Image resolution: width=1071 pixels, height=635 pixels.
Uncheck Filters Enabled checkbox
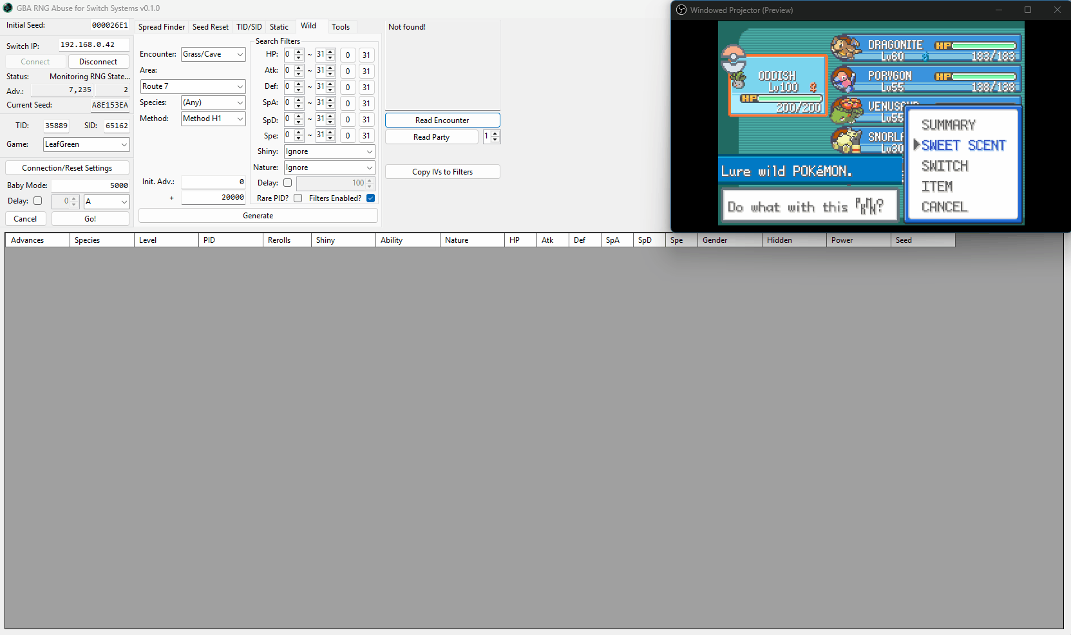pyautogui.click(x=371, y=198)
